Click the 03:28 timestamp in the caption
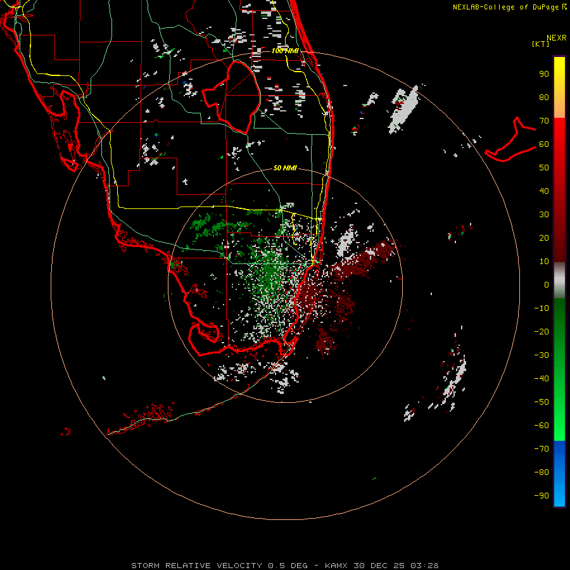Screen dimensions: 570x570 point(424,566)
